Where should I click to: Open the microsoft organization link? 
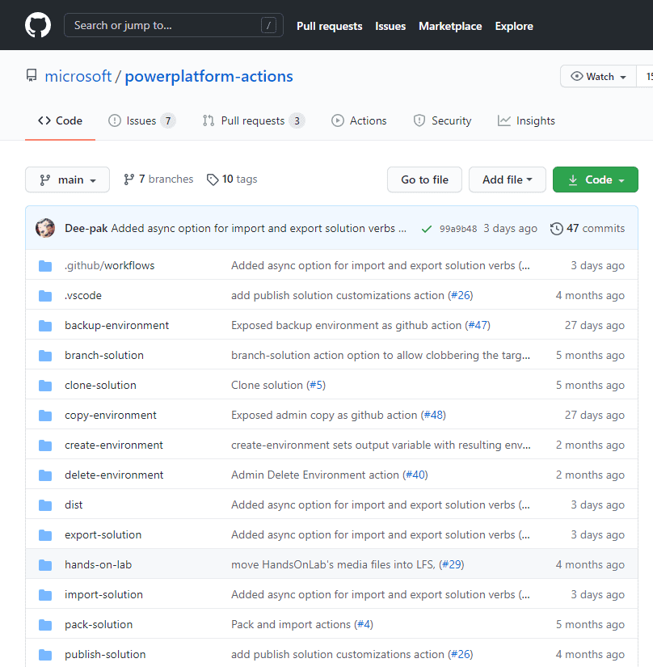(78, 76)
